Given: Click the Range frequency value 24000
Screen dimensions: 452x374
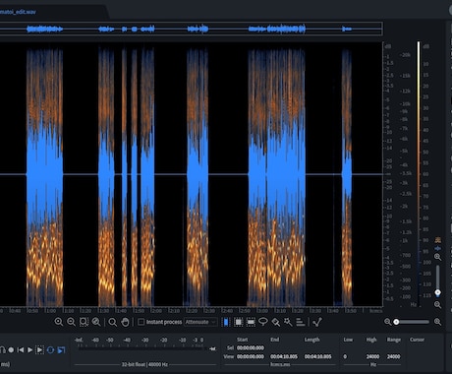Looking at the screenshot, I should click(393, 356).
